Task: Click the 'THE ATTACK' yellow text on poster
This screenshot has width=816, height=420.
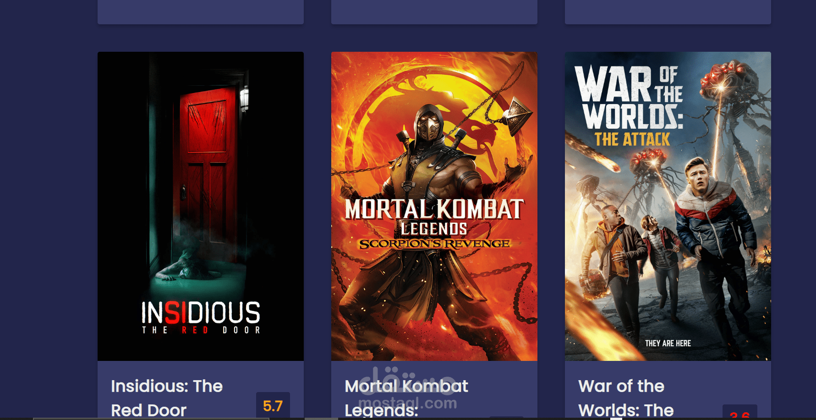Action: [632, 139]
